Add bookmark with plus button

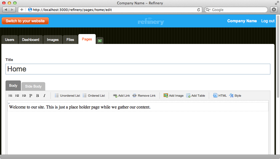[x=22, y=10]
